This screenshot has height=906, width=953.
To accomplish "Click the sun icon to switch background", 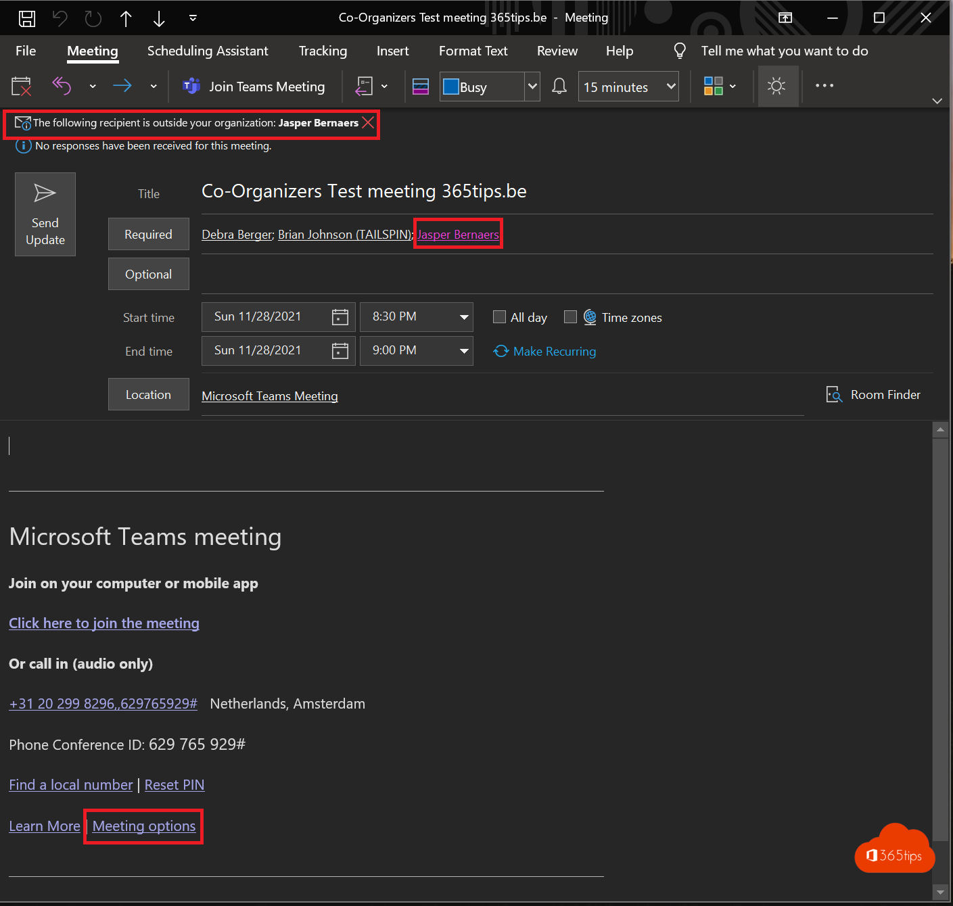I will 776,86.
